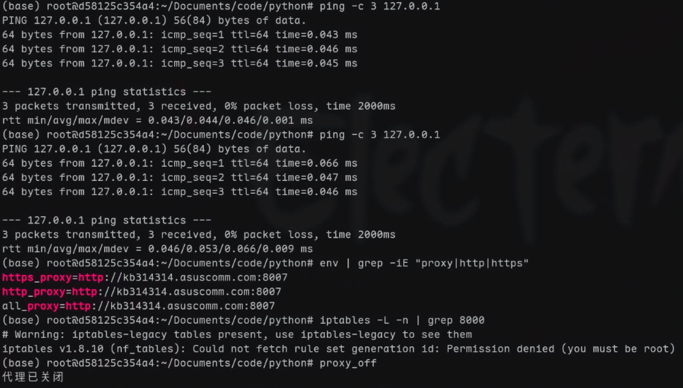Click the rtt line showing 0.044 average
The width and height of the screenshot is (683, 388).
[157, 120]
